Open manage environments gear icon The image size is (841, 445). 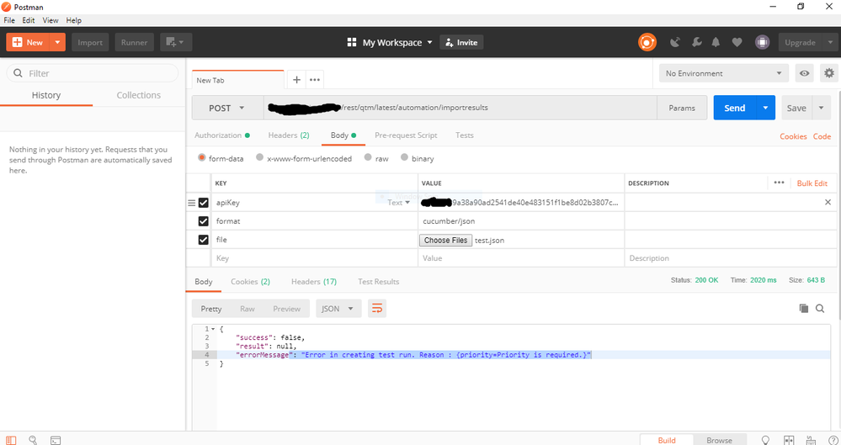click(829, 73)
